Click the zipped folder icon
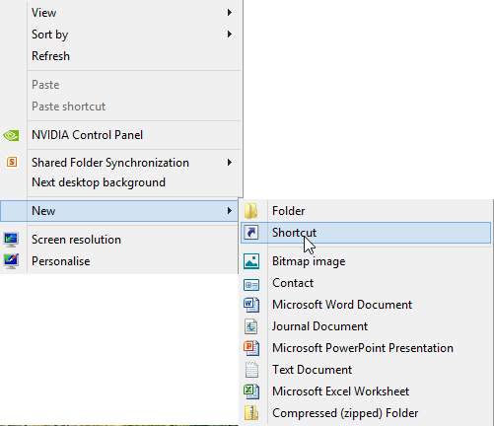The width and height of the screenshot is (494, 426). coord(251,413)
